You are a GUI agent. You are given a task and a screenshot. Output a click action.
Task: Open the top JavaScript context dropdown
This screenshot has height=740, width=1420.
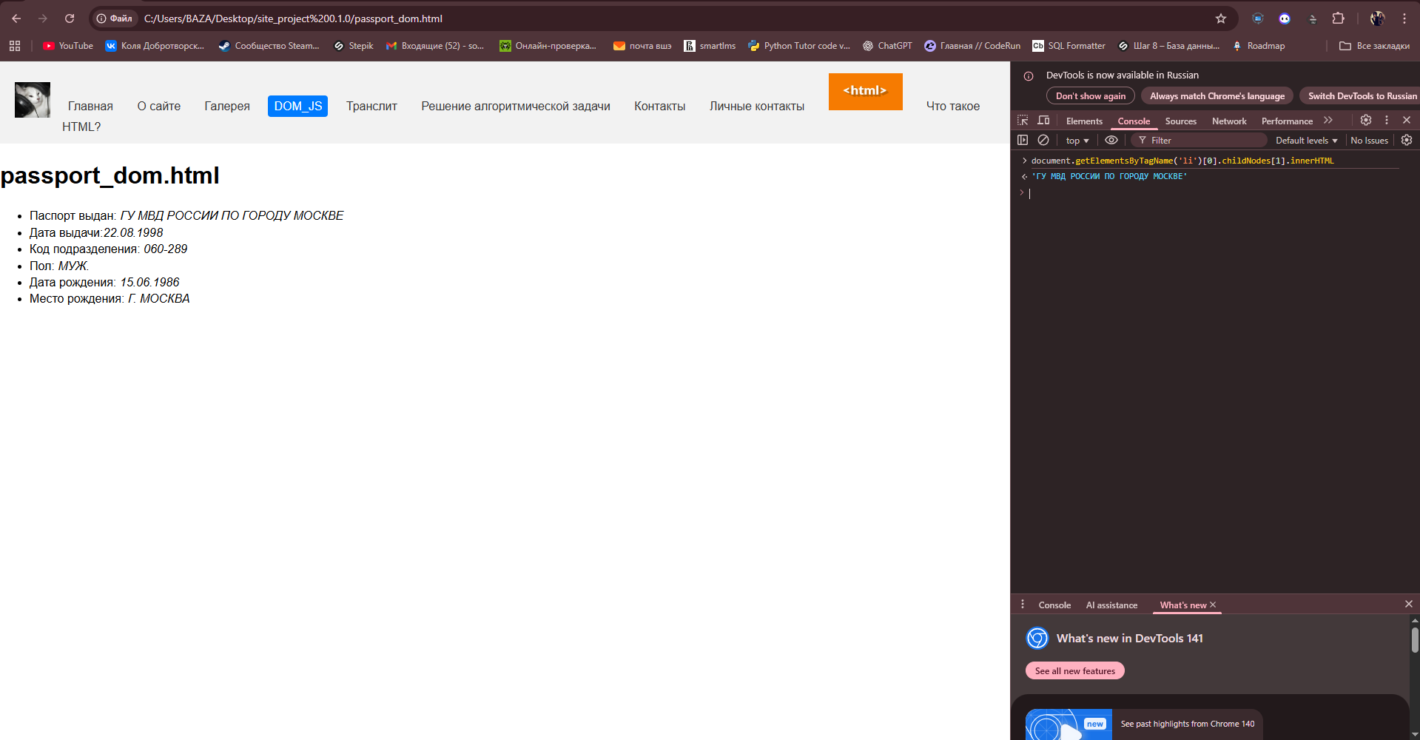point(1077,141)
